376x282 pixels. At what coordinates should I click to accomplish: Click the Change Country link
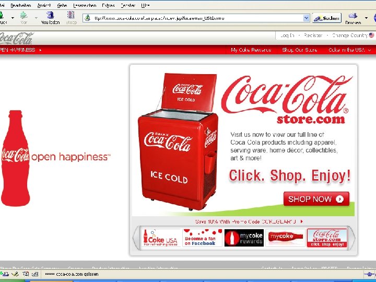[350, 36]
